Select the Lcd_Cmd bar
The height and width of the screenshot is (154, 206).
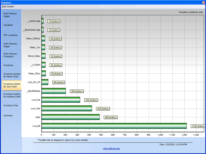(67, 109)
